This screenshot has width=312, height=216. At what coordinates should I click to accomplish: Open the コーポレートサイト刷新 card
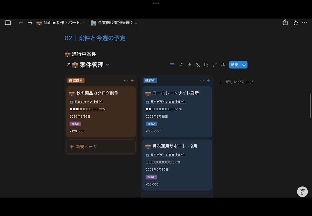pyautogui.click(x=177, y=112)
